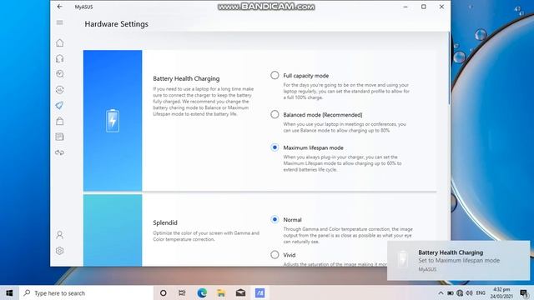Open the user account icon in sidebar
The height and width of the screenshot is (300, 534).
point(59,235)
